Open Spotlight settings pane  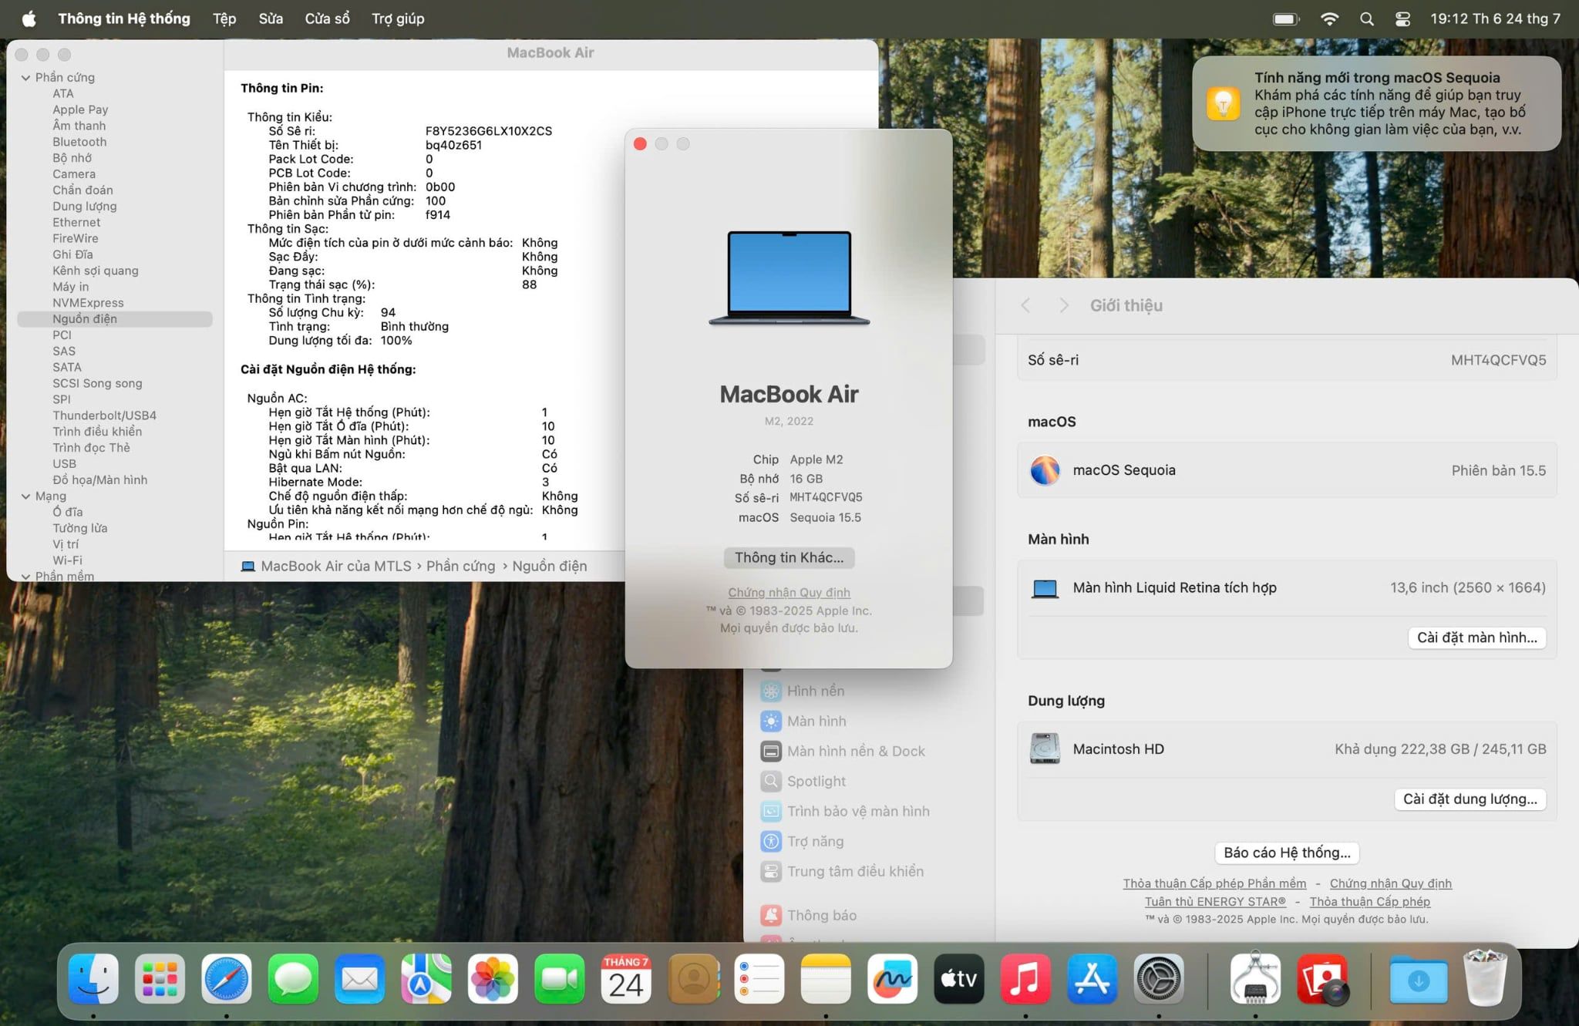[803, 782]
